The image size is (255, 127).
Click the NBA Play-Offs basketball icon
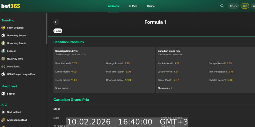click(3, 59)
